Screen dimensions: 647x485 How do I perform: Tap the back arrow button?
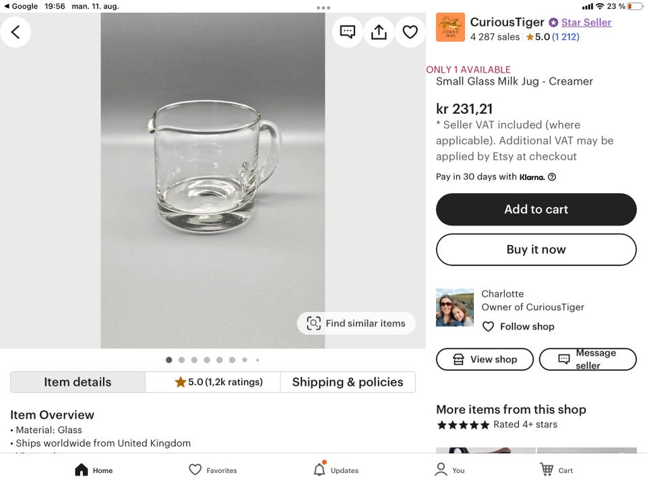pos(16,32)
